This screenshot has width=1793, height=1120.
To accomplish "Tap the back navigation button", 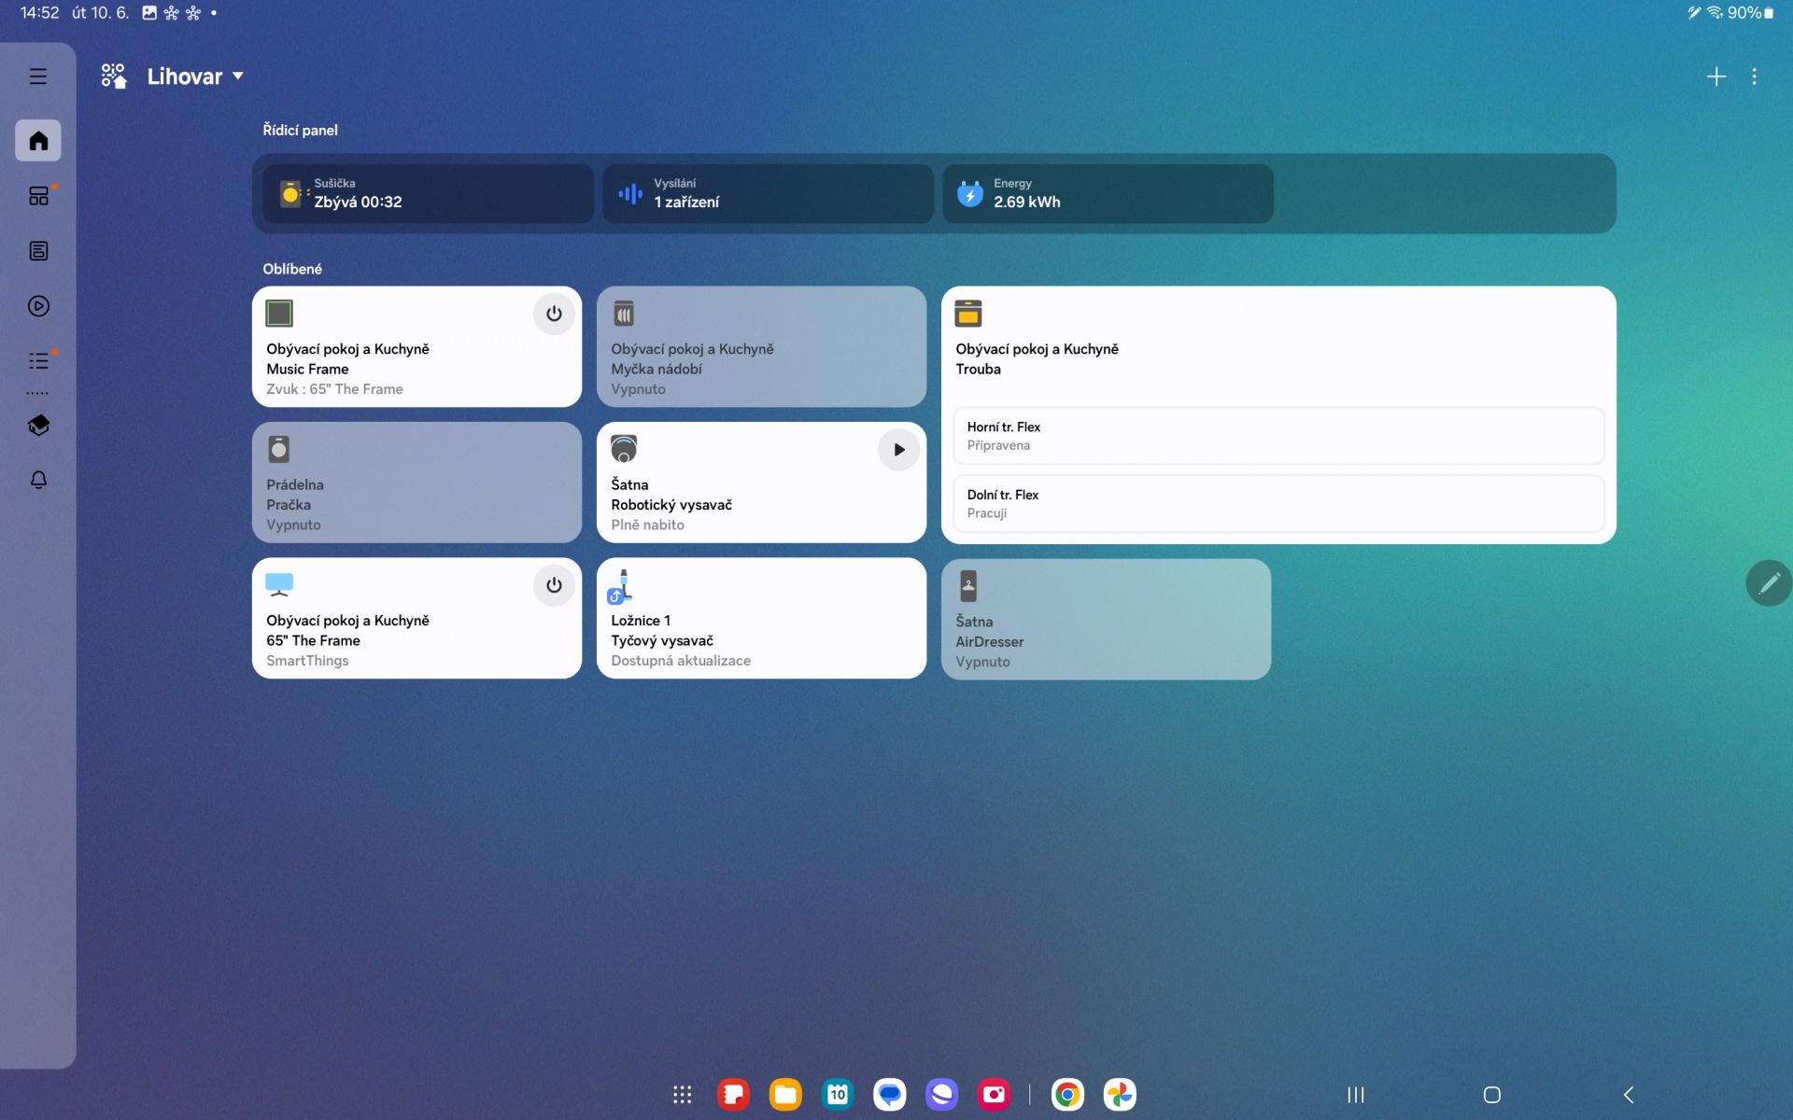I will [x=1629, y=1095].
